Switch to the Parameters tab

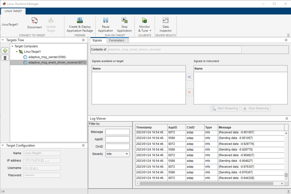tap(116, 40)
